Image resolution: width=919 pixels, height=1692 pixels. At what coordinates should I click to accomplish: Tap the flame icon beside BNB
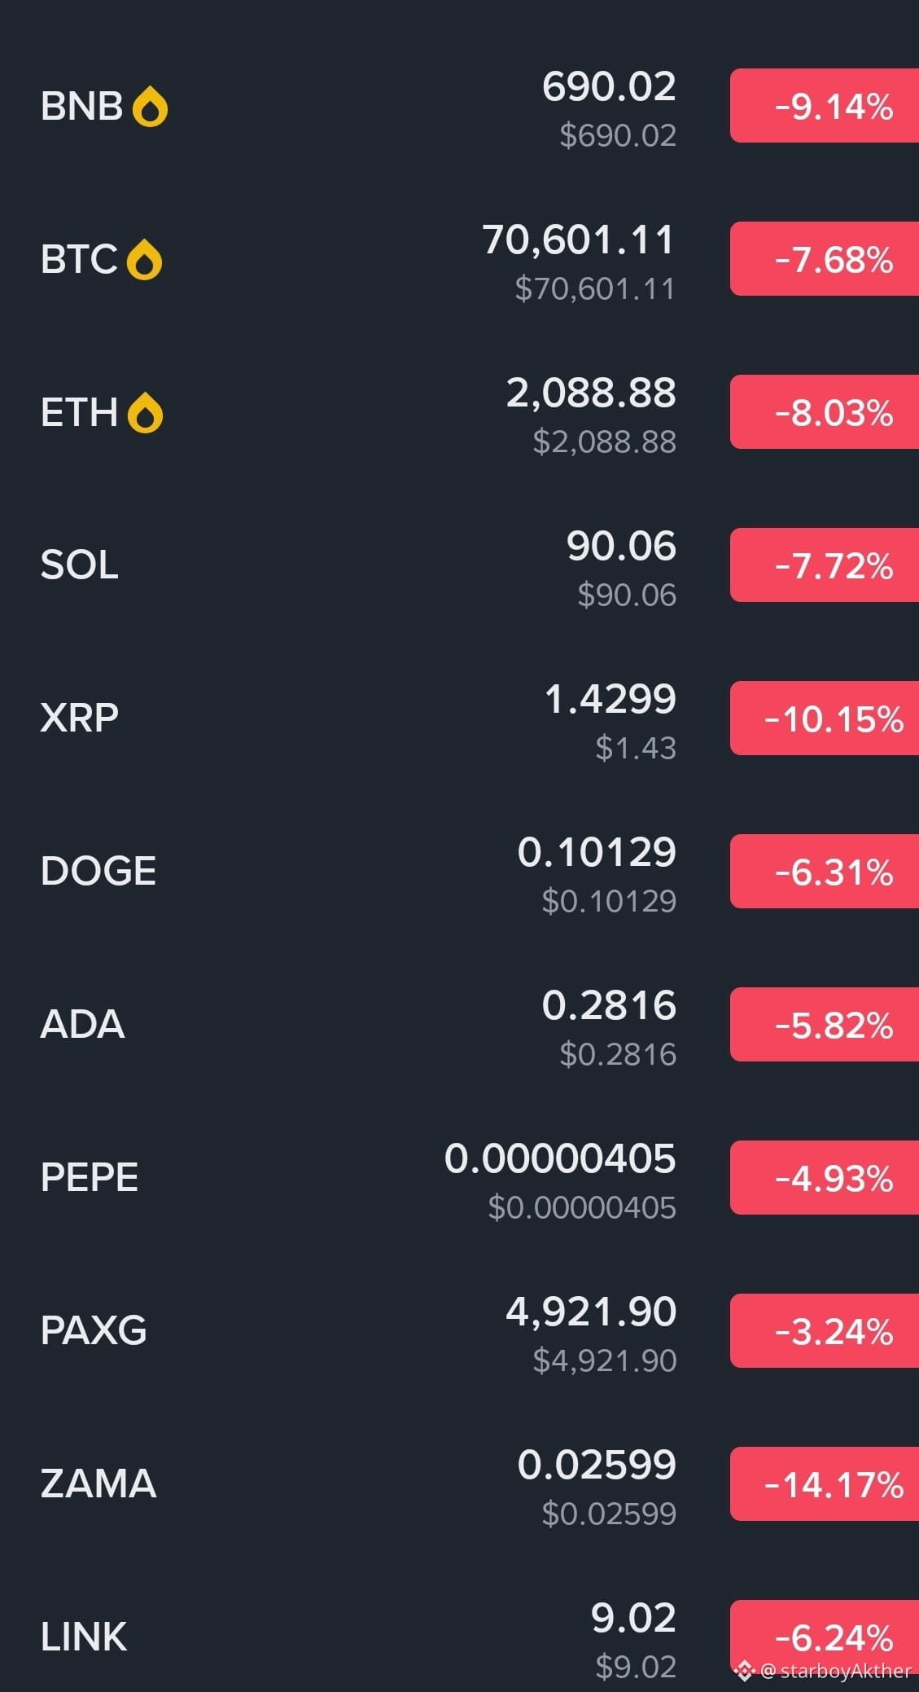point(150,107)
